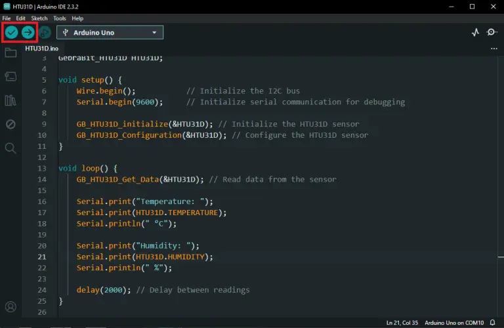Click the editor's vertical scrollbar marker
Image resolution: width=504 pixels, height=328 pixels.
[x=501, y=257]
